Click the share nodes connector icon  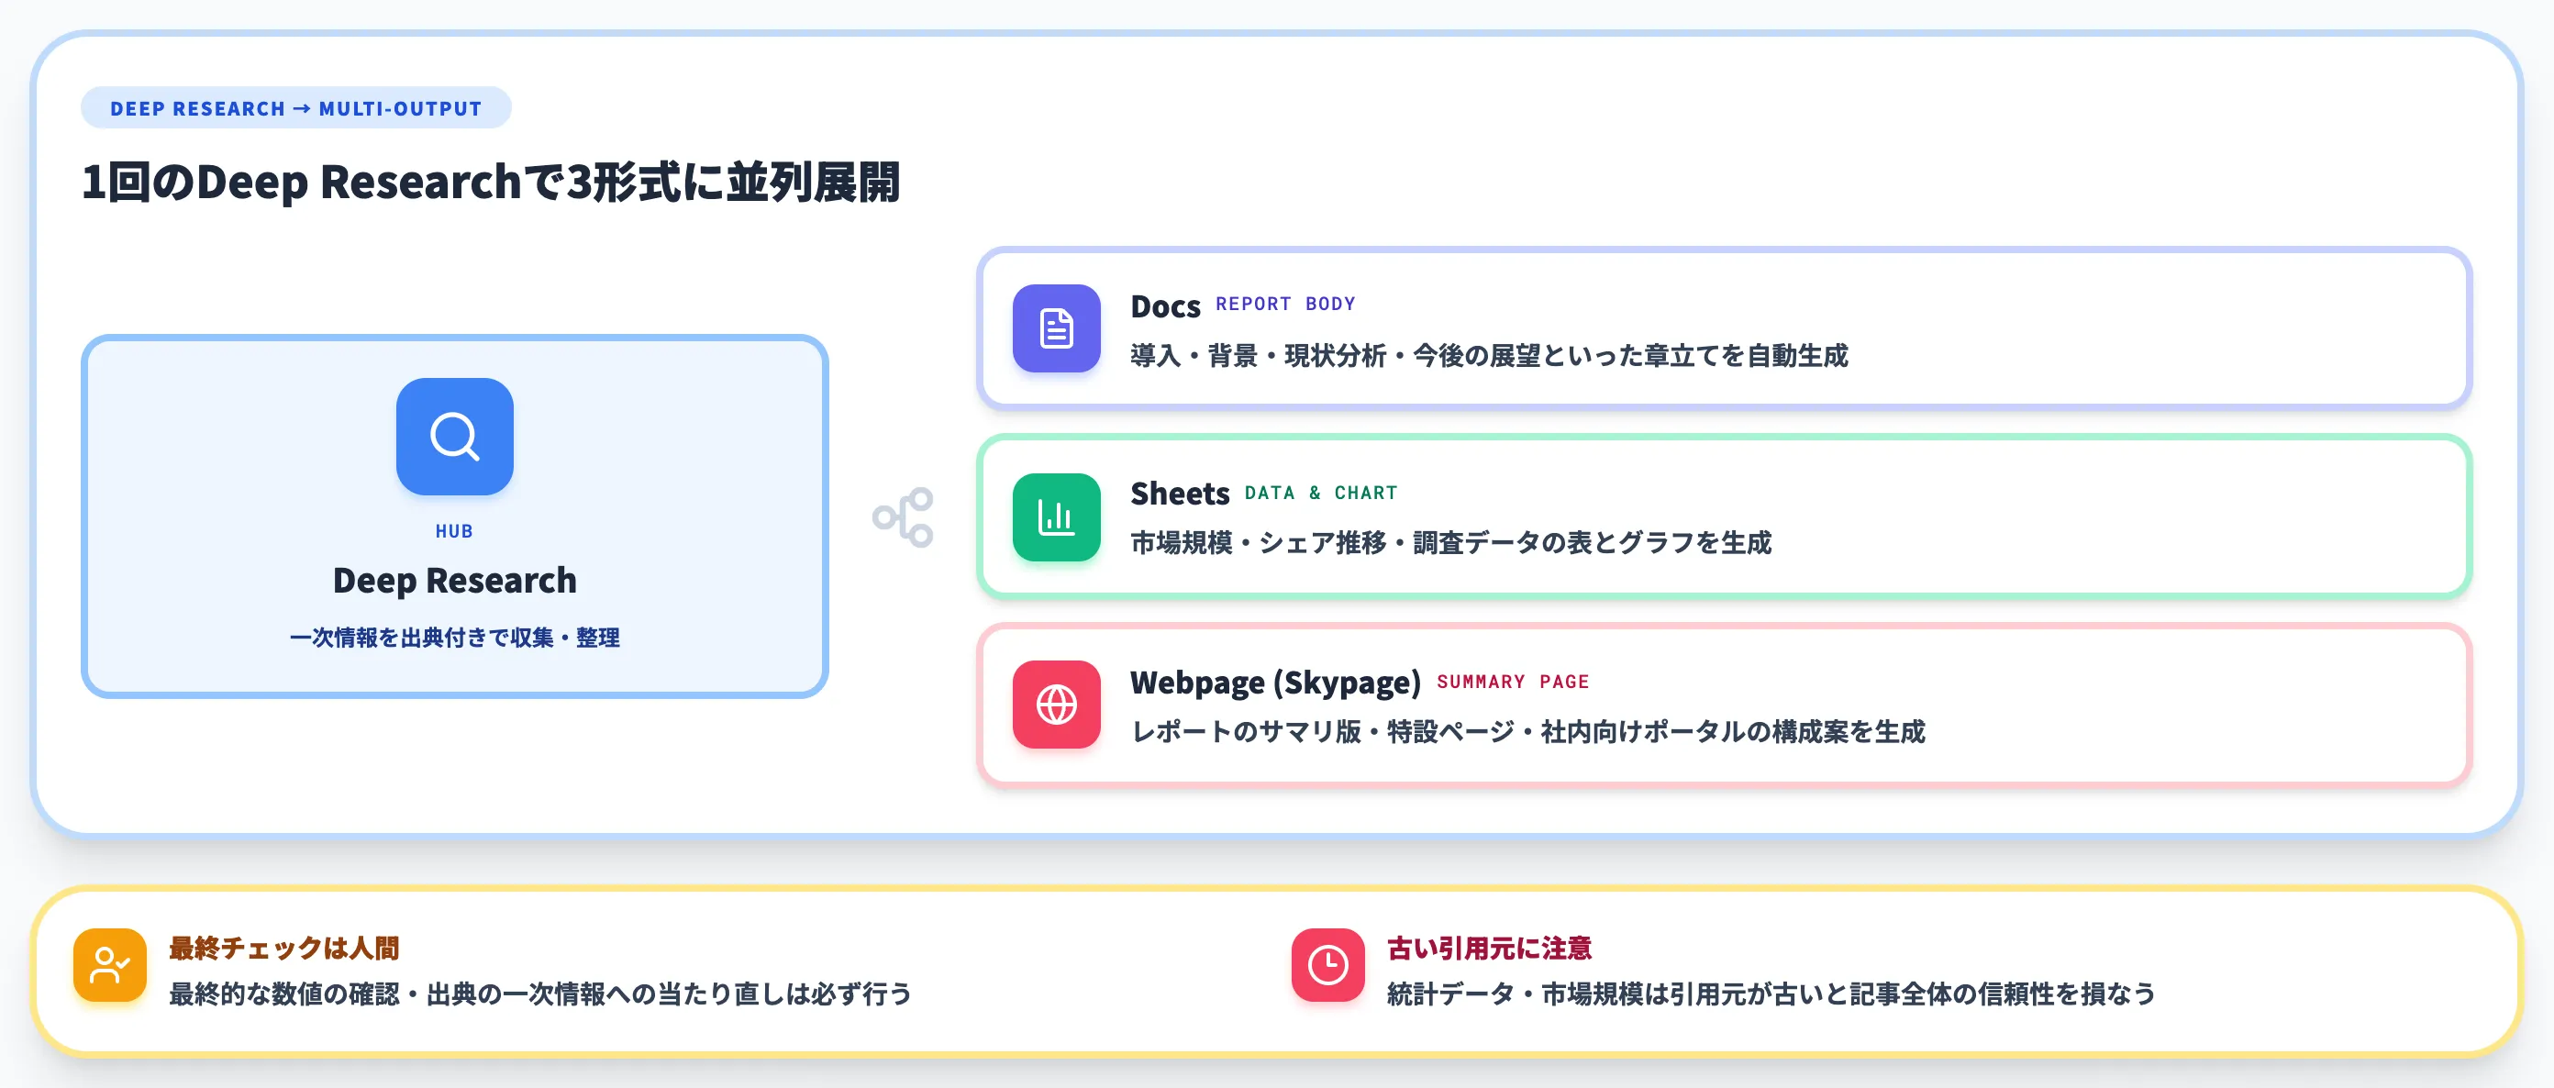tap(904, 516)
